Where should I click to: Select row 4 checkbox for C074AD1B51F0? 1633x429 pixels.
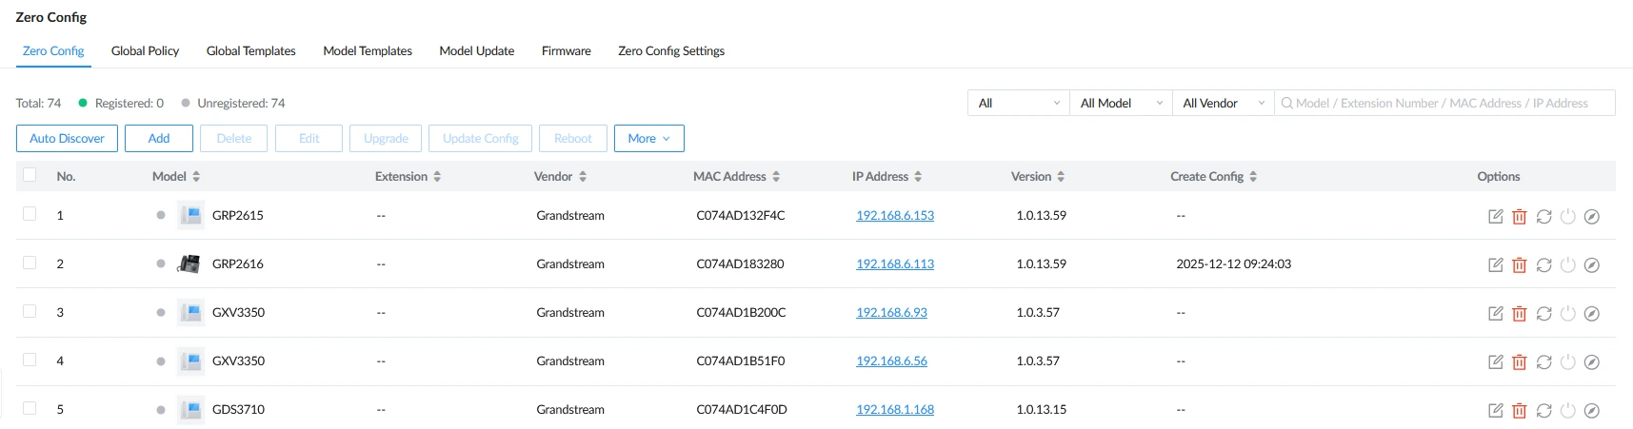click(30, 360)
